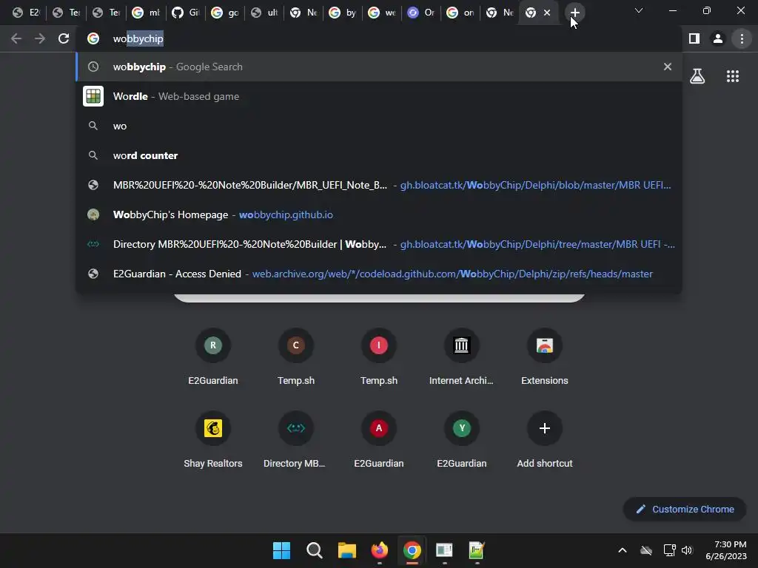This screenshot has width=758, height=568.
Task: Open the E2Guardian shortcut with A icon
Action: [379, 440]
